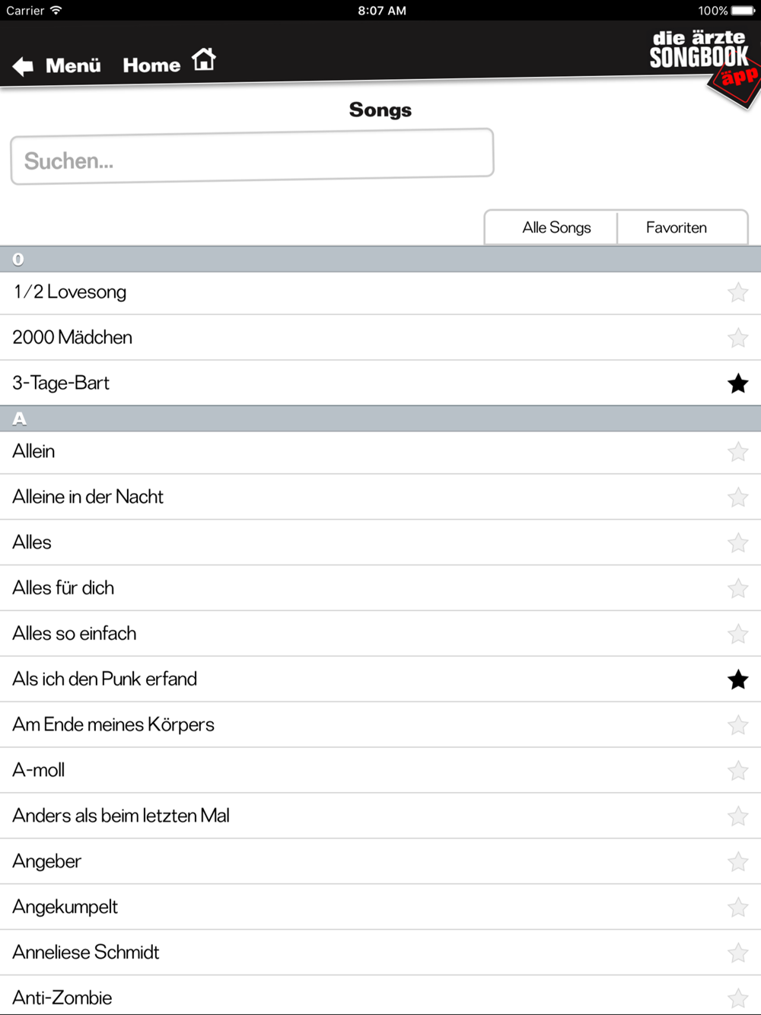Unfavorite 3-Tage-Bart via its black star
This screenshot has height=1015, width=761.
coord(737,383)
